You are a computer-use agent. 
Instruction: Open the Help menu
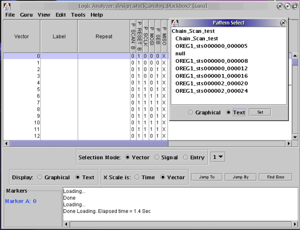pyautogui.click(x=96, y=15)
